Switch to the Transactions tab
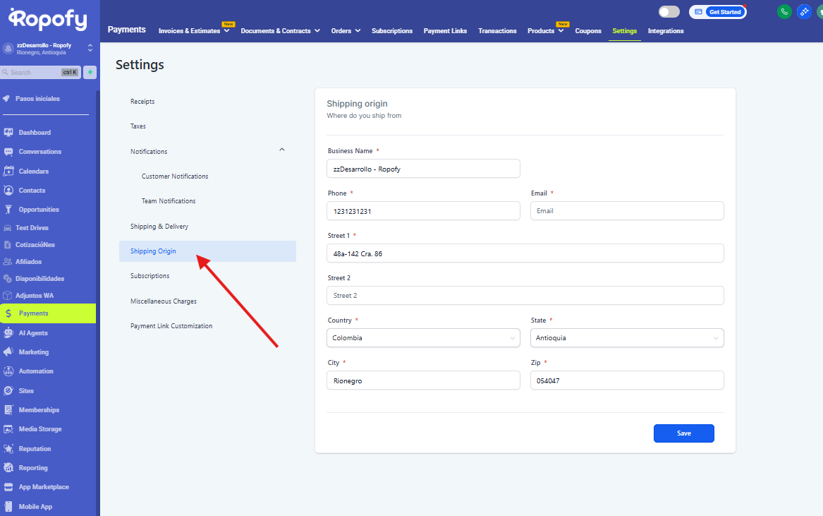Screen dimensions: 823x516 coord(497,31)
